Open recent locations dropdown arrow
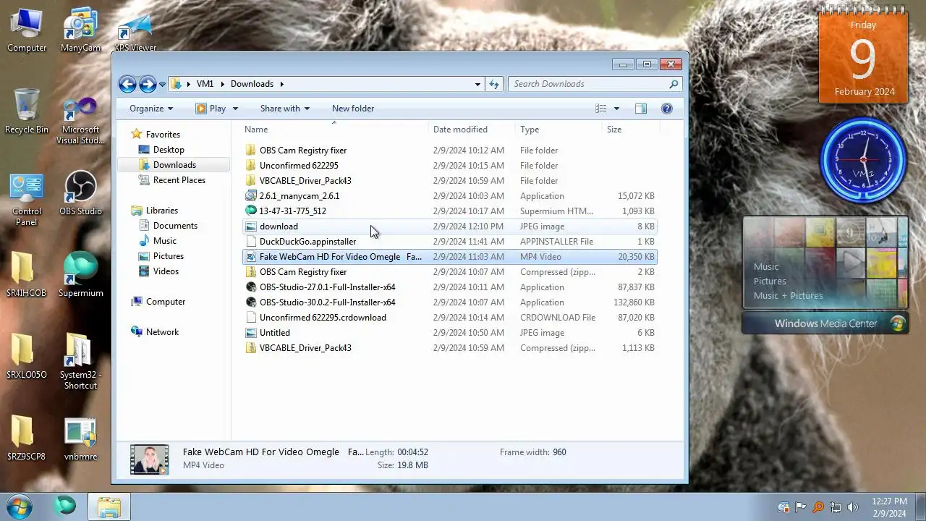 click(x=162, y=85)
